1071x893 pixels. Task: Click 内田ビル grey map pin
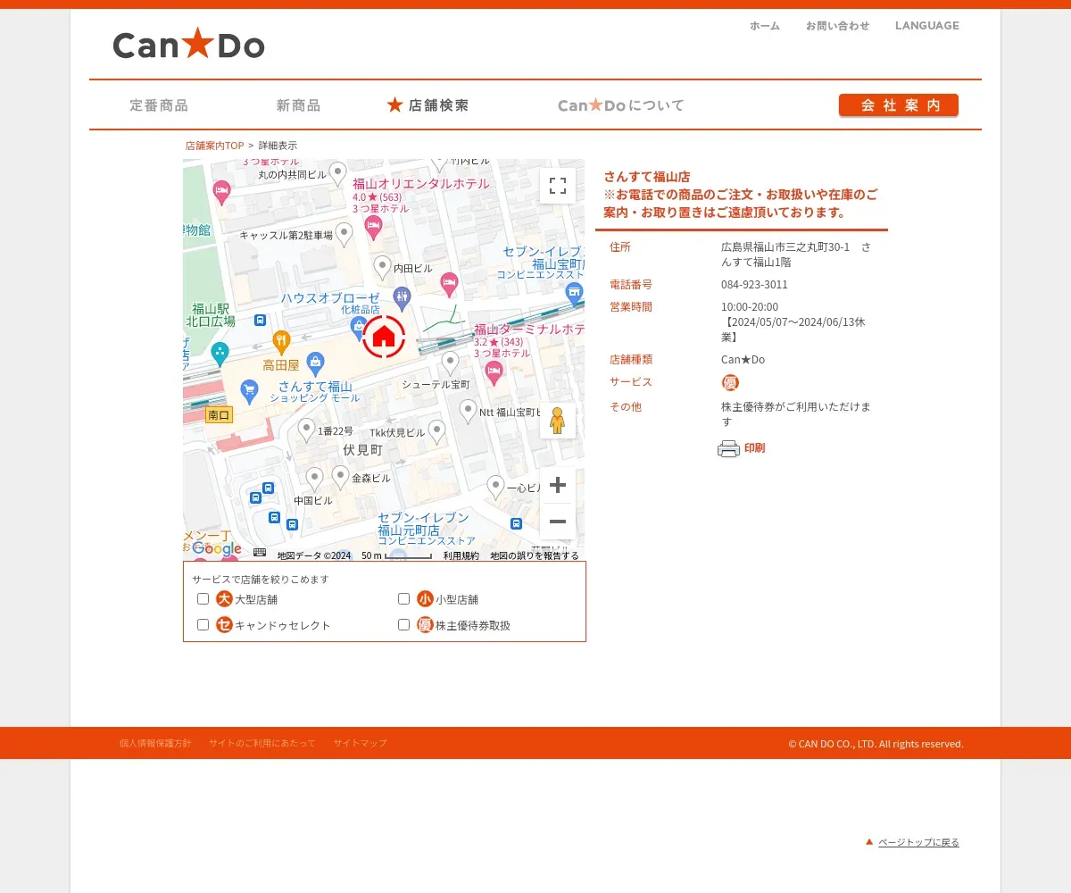[382, 267]
